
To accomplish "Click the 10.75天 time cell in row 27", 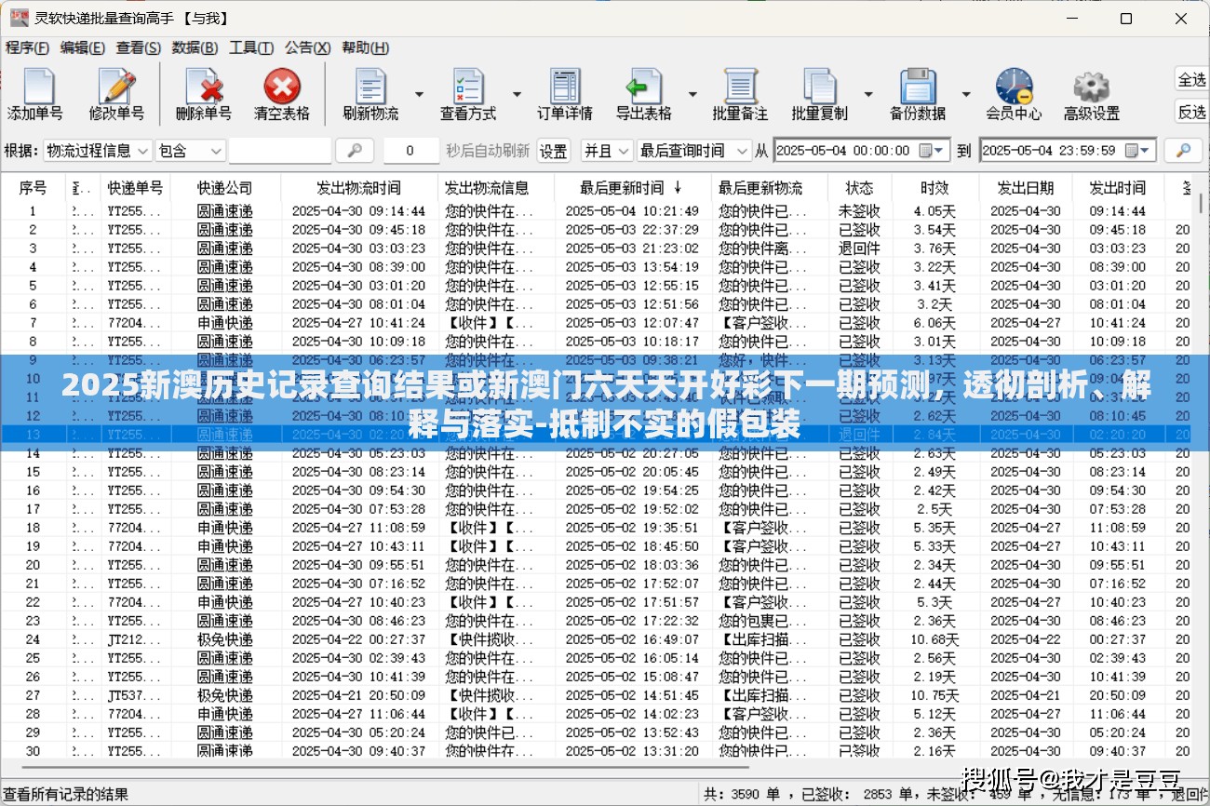I will pos(934,695).
